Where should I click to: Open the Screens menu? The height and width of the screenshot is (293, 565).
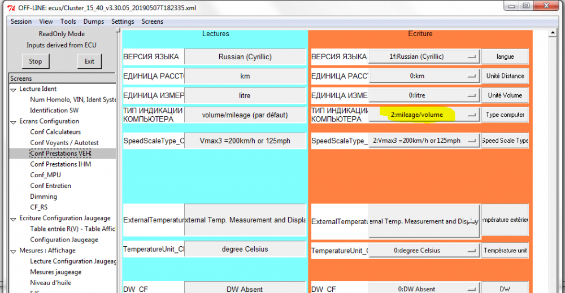tap(152, 21)
